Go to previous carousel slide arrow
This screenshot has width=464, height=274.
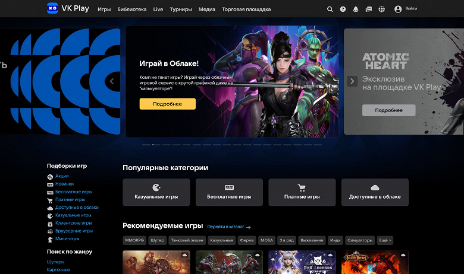click(112, 81)
